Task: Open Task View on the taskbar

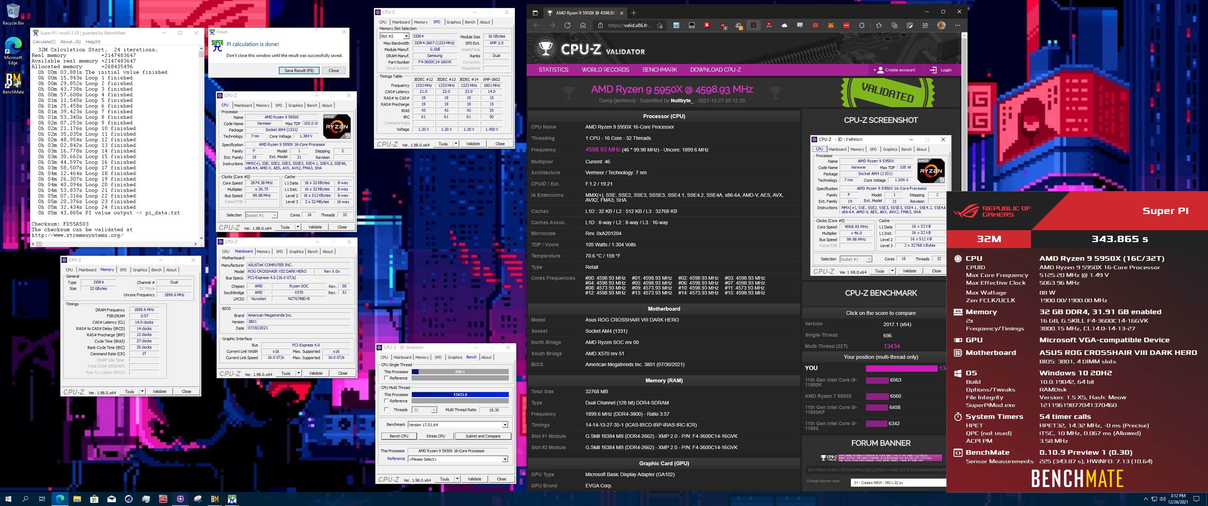Action: [x=42, y=499]
